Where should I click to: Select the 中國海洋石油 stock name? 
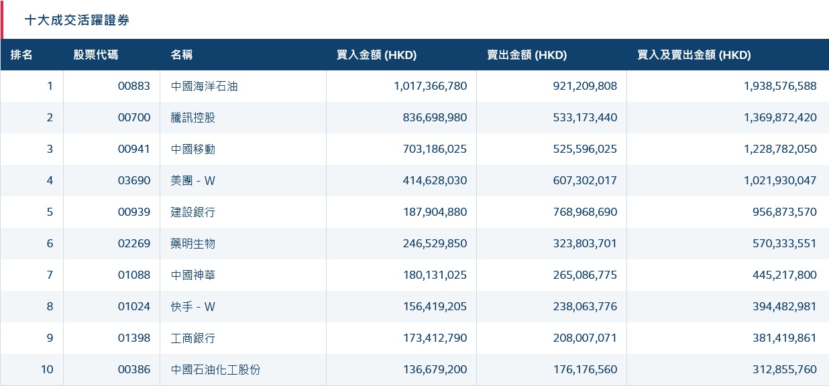(x=205, y=86)
